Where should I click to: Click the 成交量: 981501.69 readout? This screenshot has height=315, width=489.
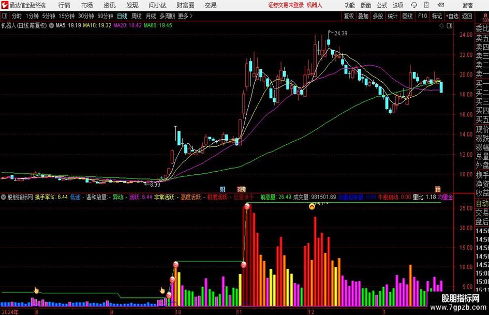pyautogui.click(x=315, y=197)
